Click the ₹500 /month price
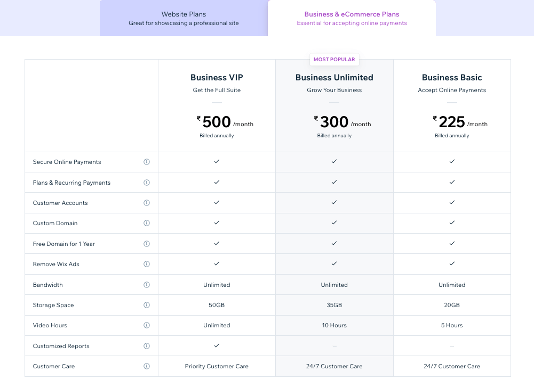534x388 pixels. point(225,122)
